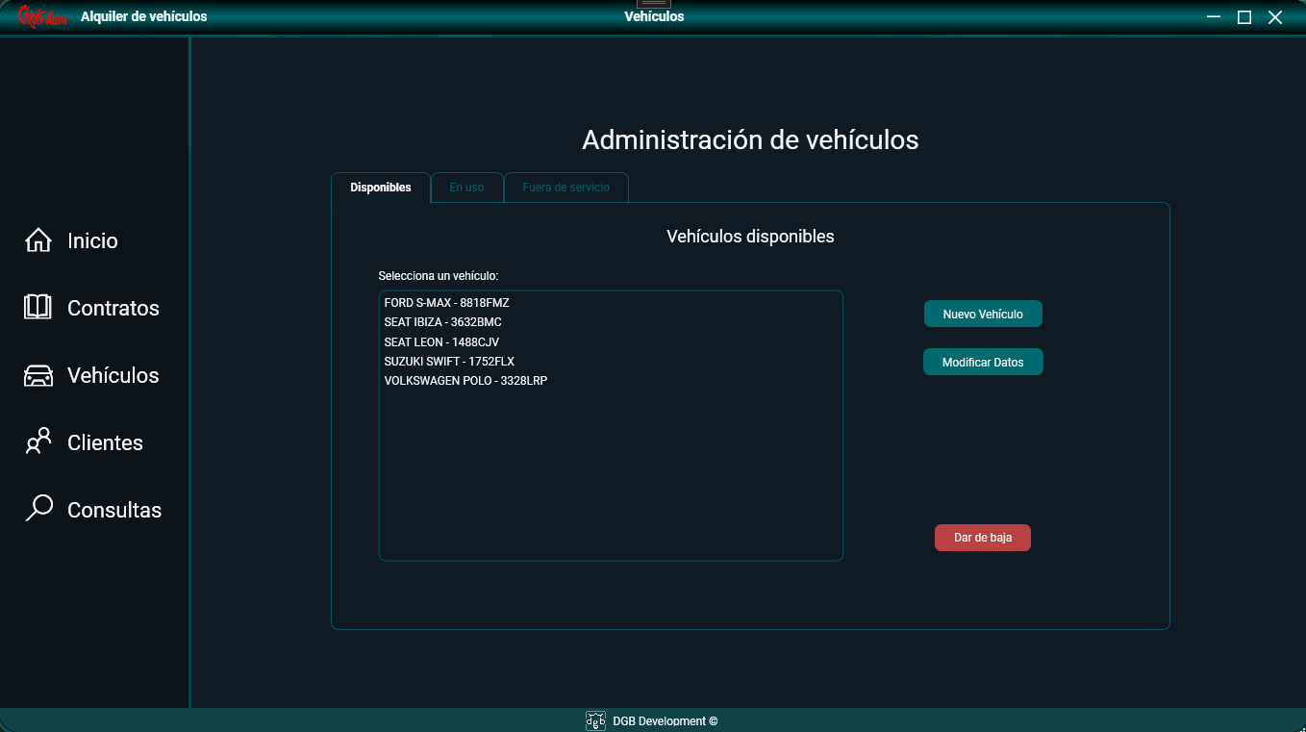
Task: Click the DGB logo in the footer
Action: [596, 720]
